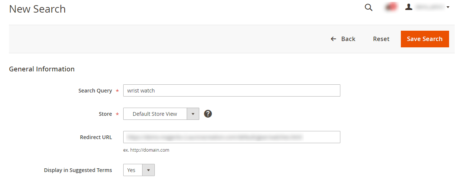The image size is (458, 182).
Task: Click the Store selector arrow button
Action: click(x=193, y=114)
